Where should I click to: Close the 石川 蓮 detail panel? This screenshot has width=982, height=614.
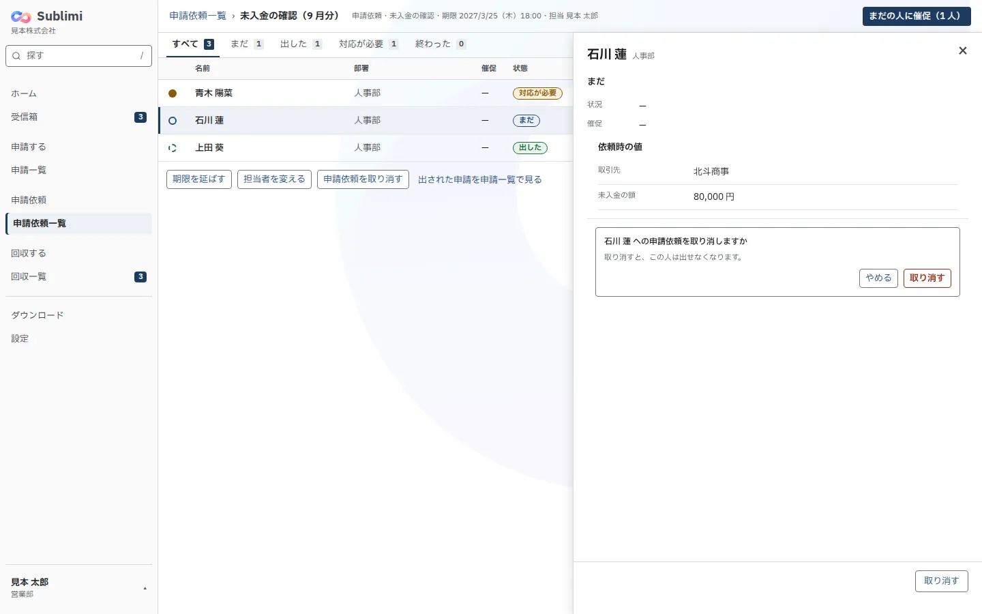pos(963,50)
